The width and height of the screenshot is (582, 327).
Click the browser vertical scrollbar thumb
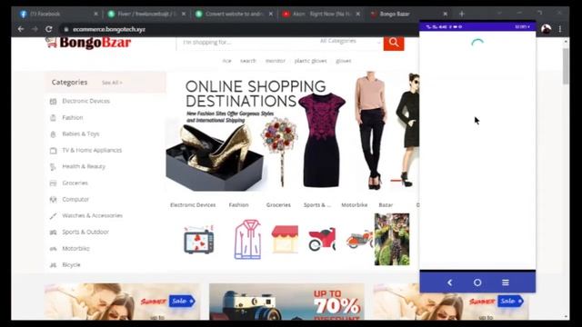point(566,66)
